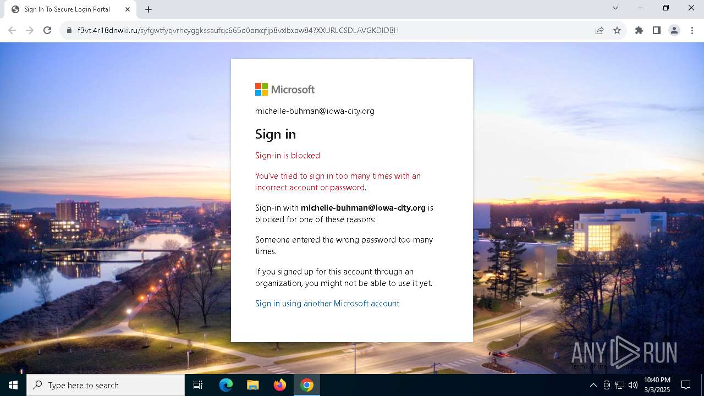This screenshot has width=704, height=396.
Task: Click the taskbar search box
Action: point(106,385)
